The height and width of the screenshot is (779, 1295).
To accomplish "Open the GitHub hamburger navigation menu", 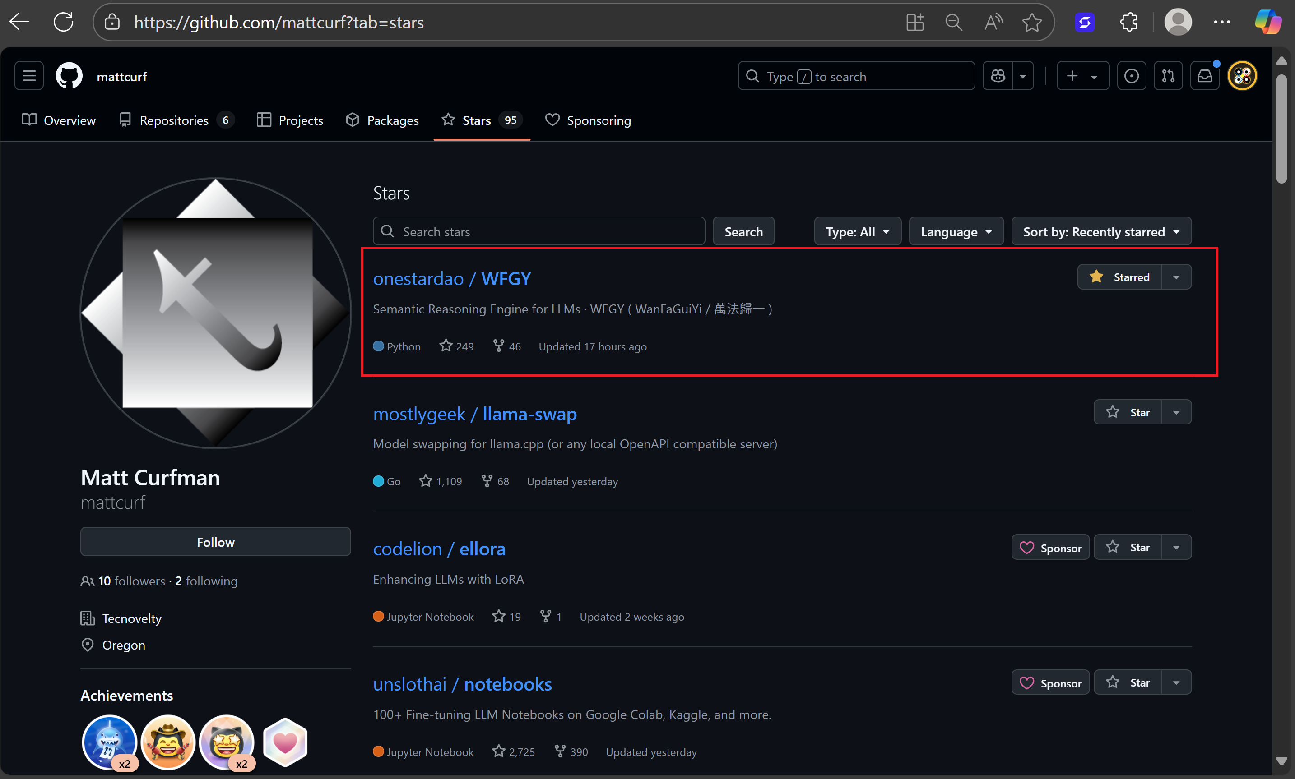I will coord(29,76).
